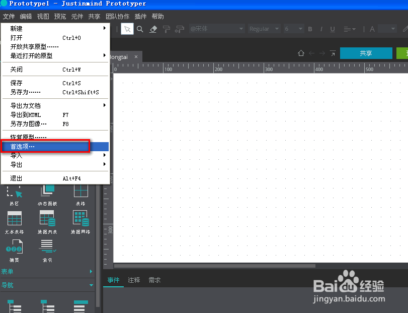Image resolution: width=408 pixels, height=313 pixels.
Task: Open the 编辑 menu
Action: (x=26, y=17)
